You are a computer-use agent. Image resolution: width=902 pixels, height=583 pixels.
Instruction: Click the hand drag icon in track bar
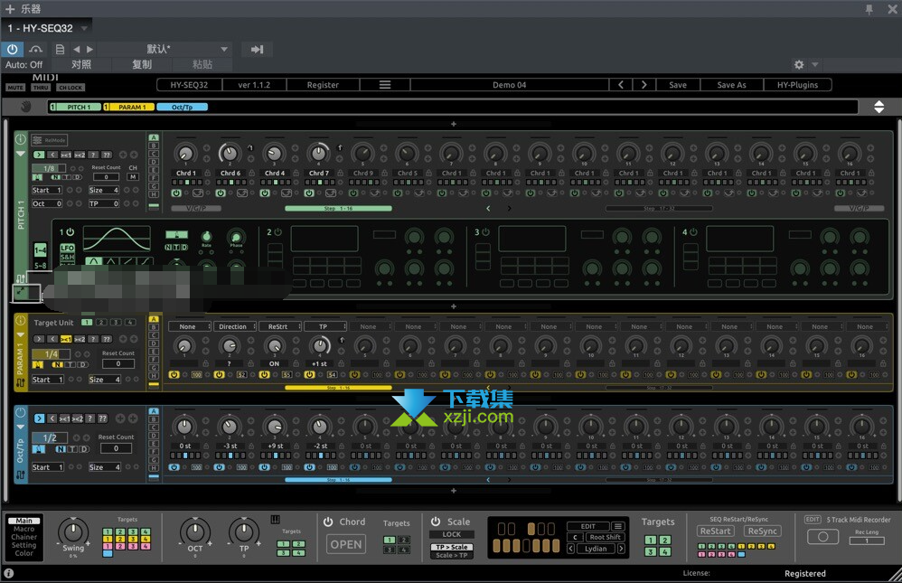25,107
